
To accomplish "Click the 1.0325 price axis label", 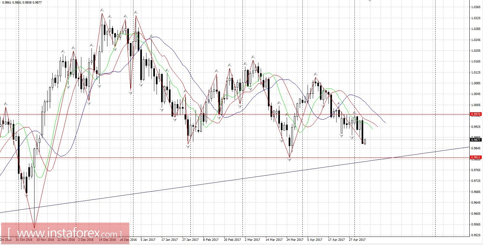I will (x=476, y=18).
